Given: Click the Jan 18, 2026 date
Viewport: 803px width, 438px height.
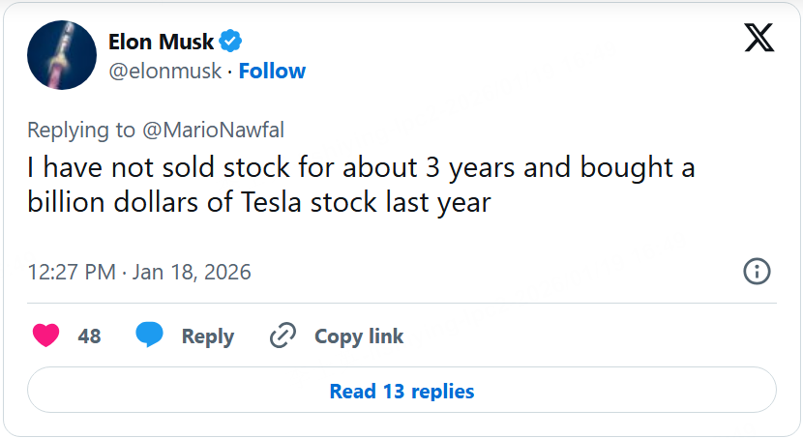Looking at the screenshot, I should coord(192,273).
